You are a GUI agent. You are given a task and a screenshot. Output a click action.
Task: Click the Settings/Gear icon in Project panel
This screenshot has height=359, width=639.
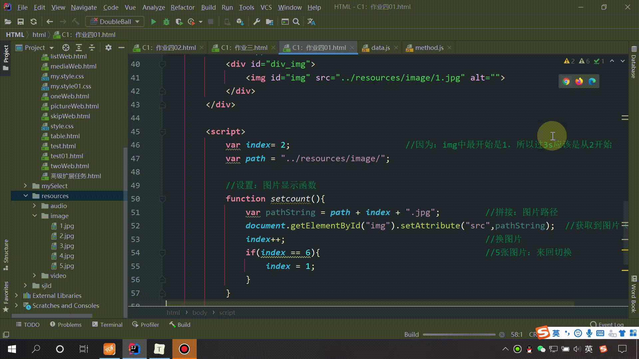pos(108,47)
